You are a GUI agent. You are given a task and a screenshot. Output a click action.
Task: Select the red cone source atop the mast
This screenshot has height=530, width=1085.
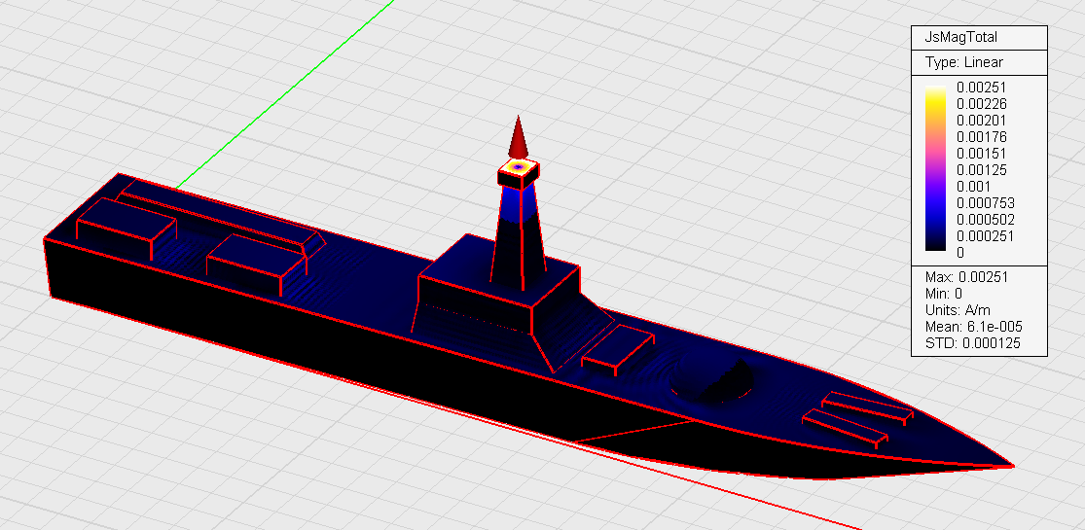click(x=518, y=138)
